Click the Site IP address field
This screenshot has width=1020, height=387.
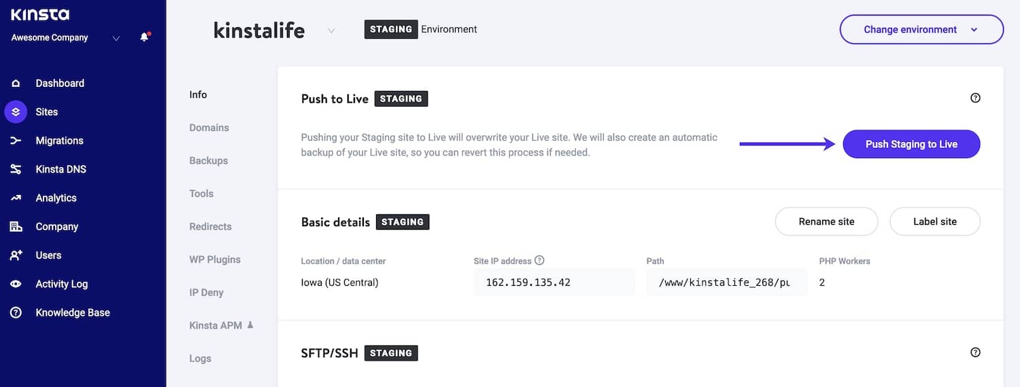click(x=554, y=282)
